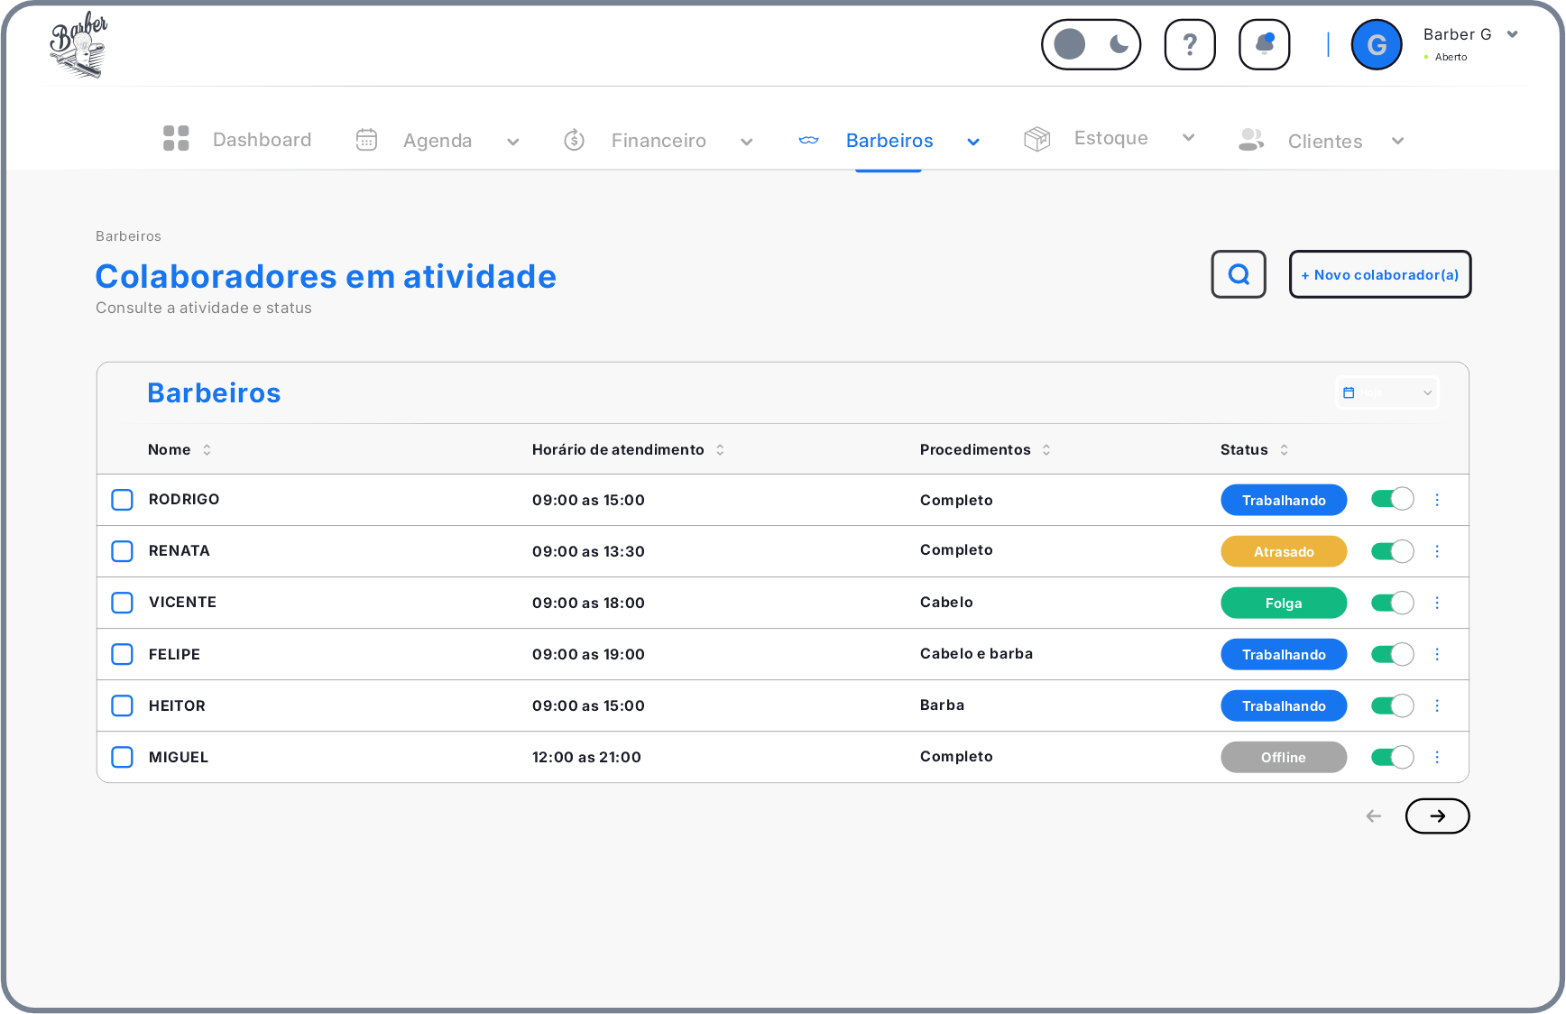
Task: Click the Novo colaborador(a) button
Action: [1379, 274]
